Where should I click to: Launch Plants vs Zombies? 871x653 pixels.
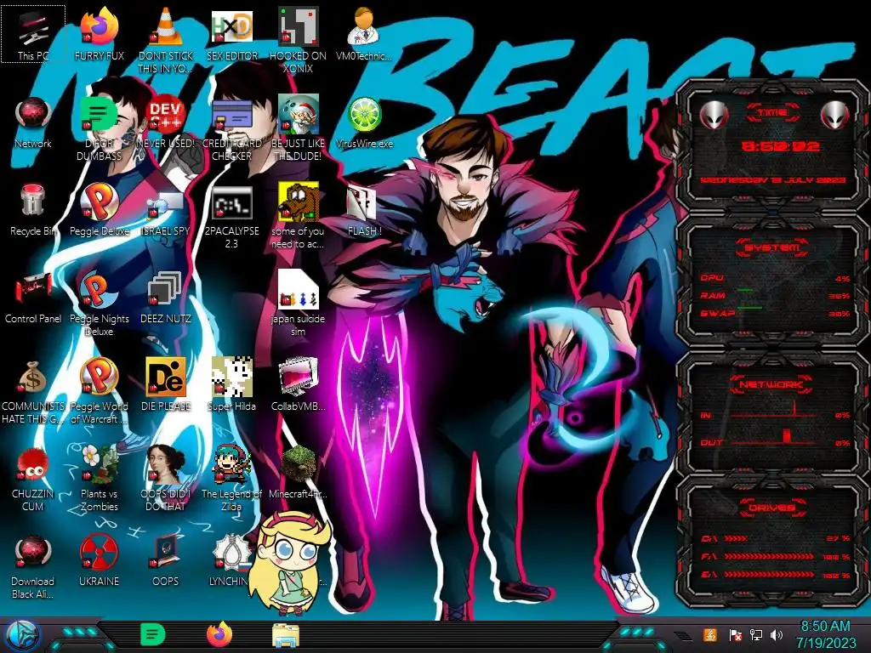[x=99, y=480]
